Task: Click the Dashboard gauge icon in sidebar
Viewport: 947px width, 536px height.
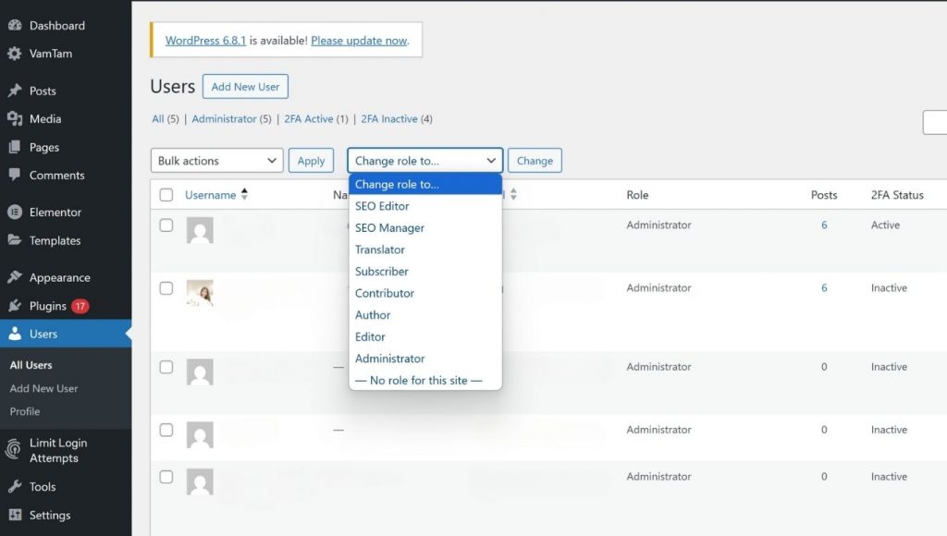Action: (15, 26)
